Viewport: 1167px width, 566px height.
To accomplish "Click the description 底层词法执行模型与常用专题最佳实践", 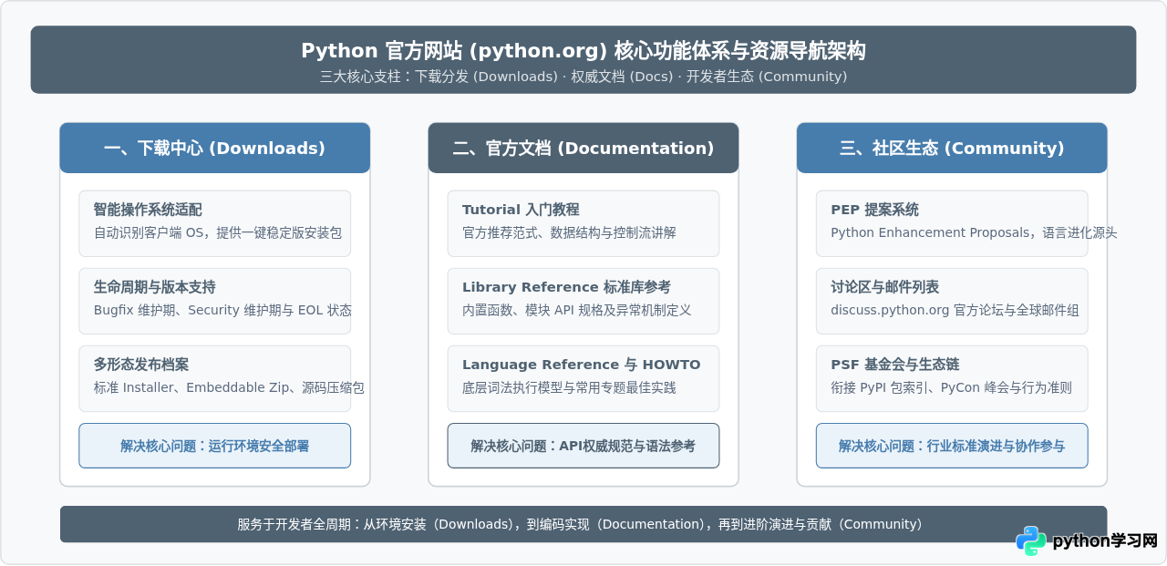I will pos(569,387).
